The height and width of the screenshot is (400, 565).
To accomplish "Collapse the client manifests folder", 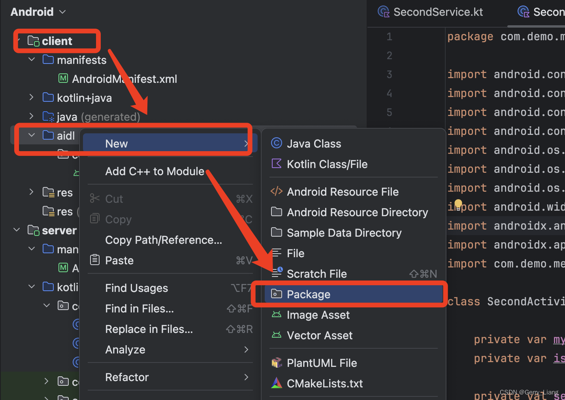I will click(x=32, y=60).
